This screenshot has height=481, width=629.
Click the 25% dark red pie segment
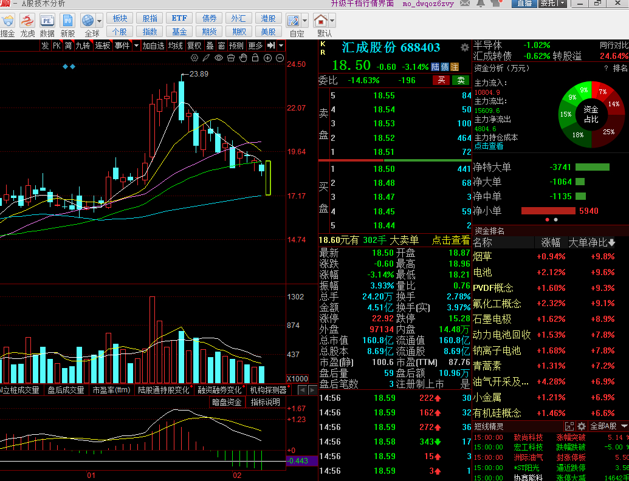click(x=609, y=132)
